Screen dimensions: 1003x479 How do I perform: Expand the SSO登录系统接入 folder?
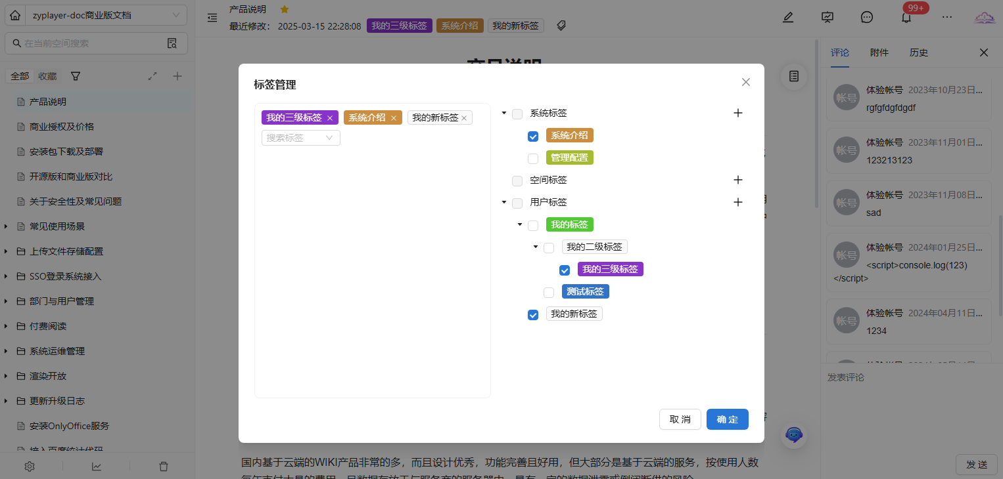click(x=6, y=276)
